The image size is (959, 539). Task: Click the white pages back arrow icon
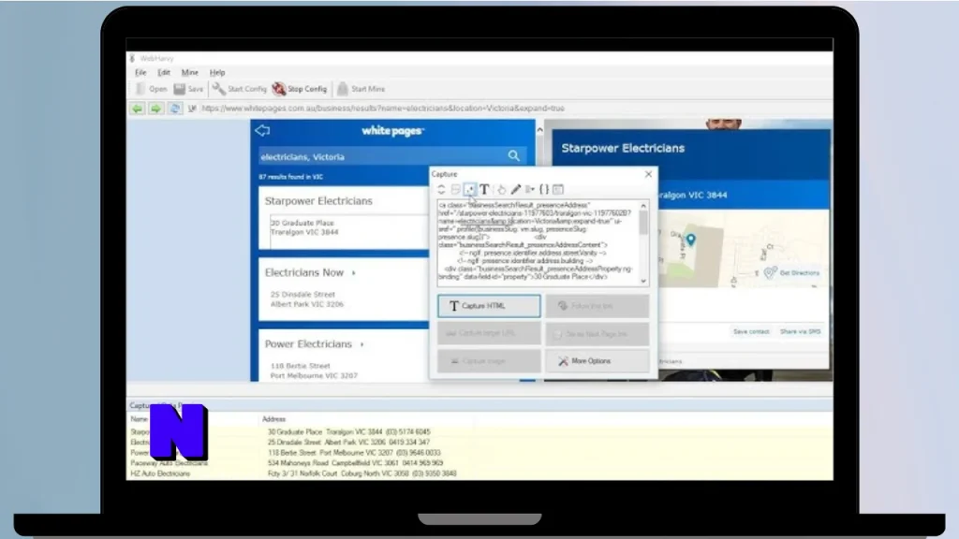(x=262, y=130)
